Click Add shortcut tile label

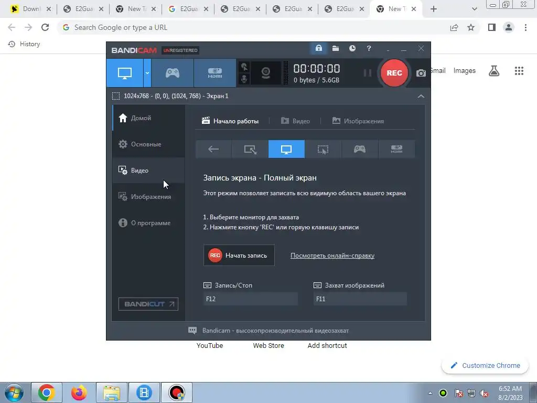[327, 345]
